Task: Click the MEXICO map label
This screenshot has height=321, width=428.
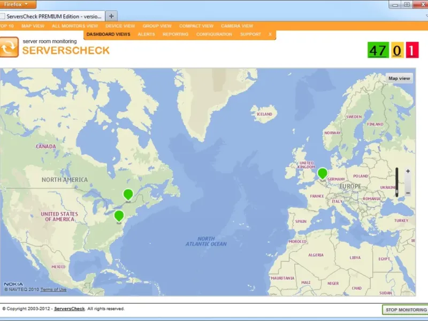Action: [58, 266]
